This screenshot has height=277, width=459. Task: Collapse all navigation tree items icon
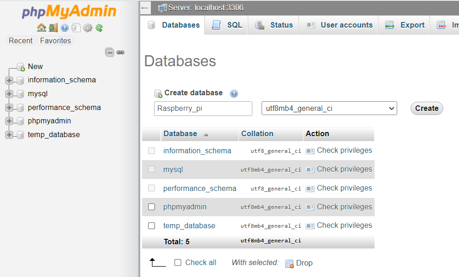coord(109,52)
